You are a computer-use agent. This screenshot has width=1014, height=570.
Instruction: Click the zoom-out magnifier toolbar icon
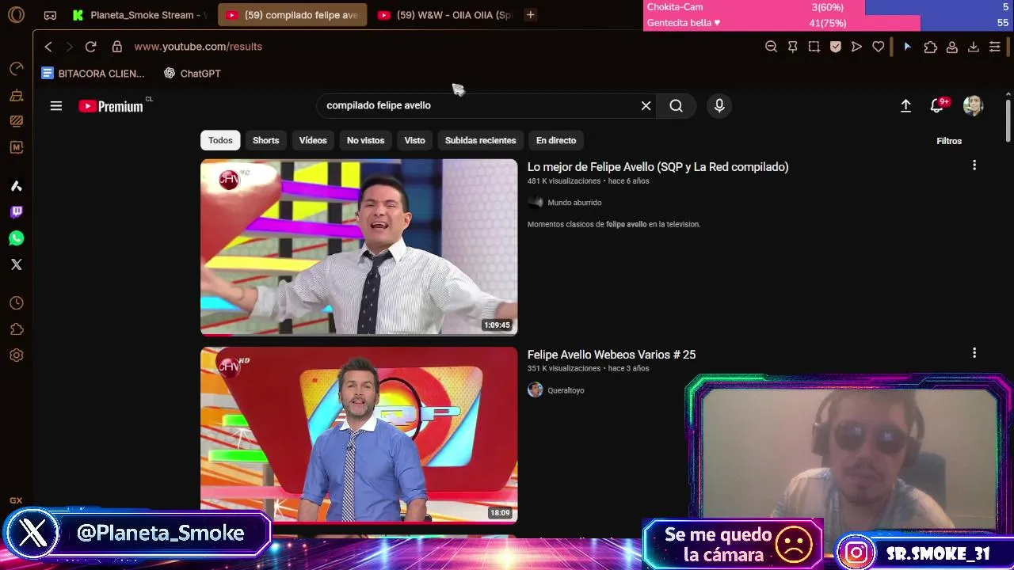(771, 47)
